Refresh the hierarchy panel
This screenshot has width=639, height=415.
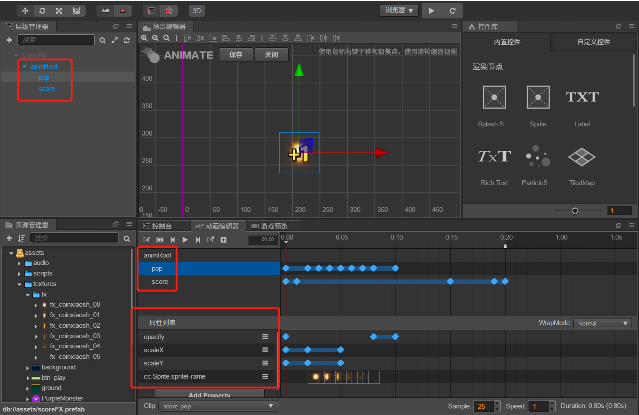click(x=127, y=40)
